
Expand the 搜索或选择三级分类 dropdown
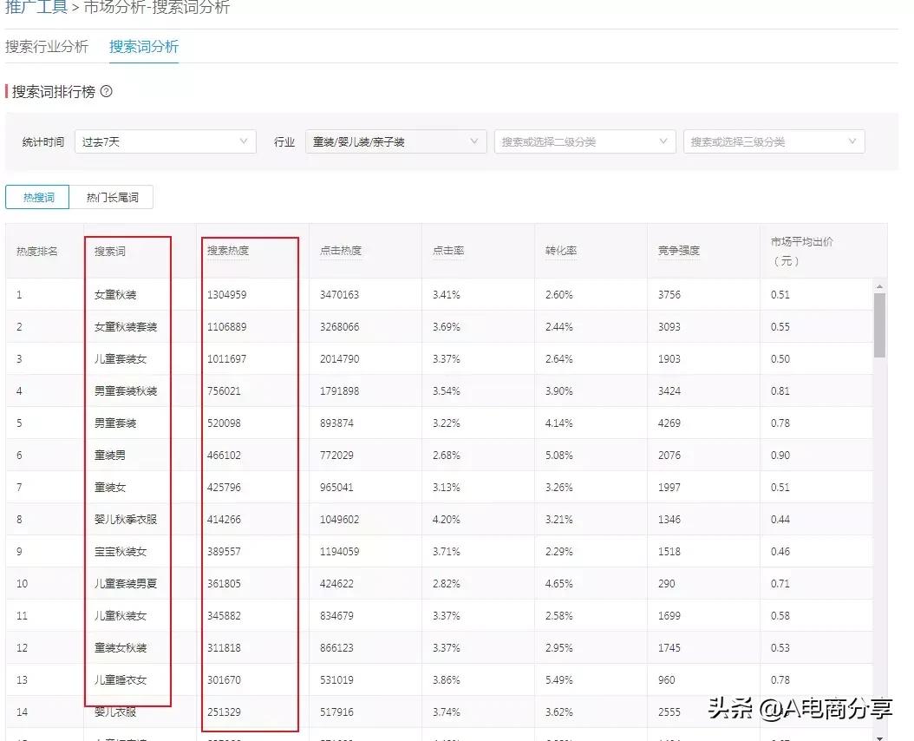(x=773, y=141)
